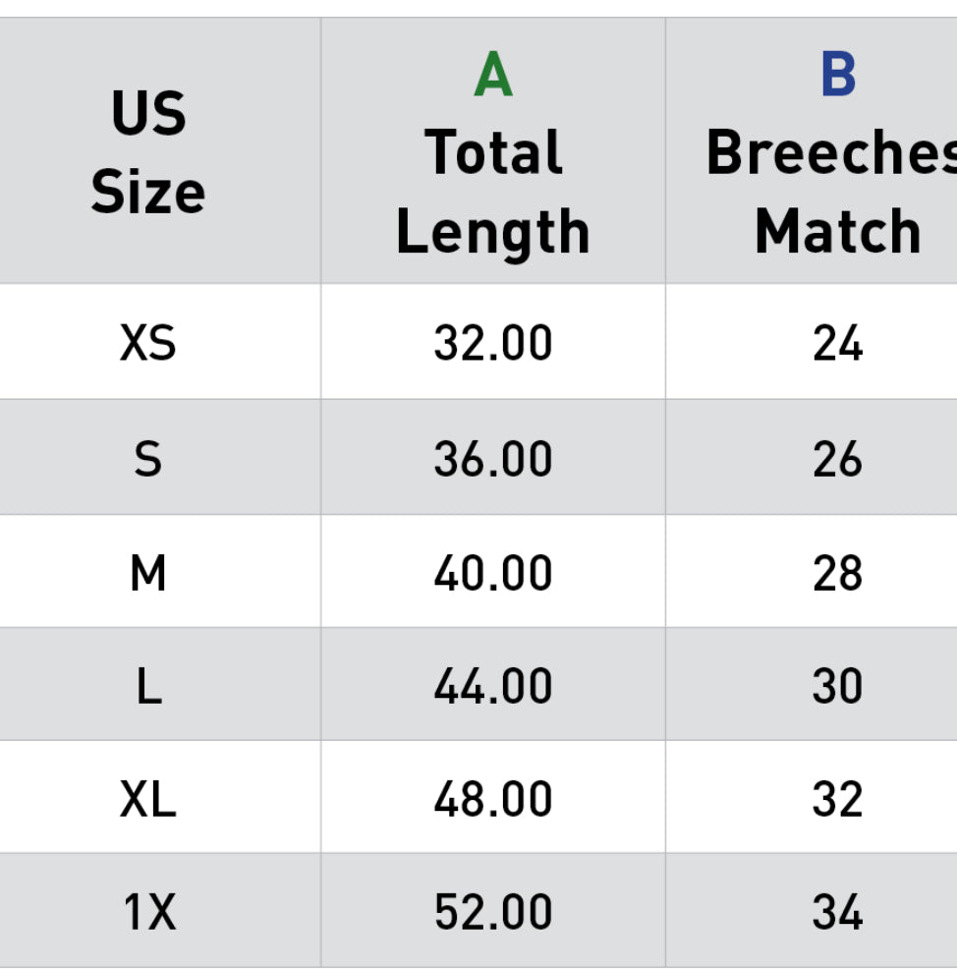Select the S size row label

pyautogui.click(x=148, y=459)
